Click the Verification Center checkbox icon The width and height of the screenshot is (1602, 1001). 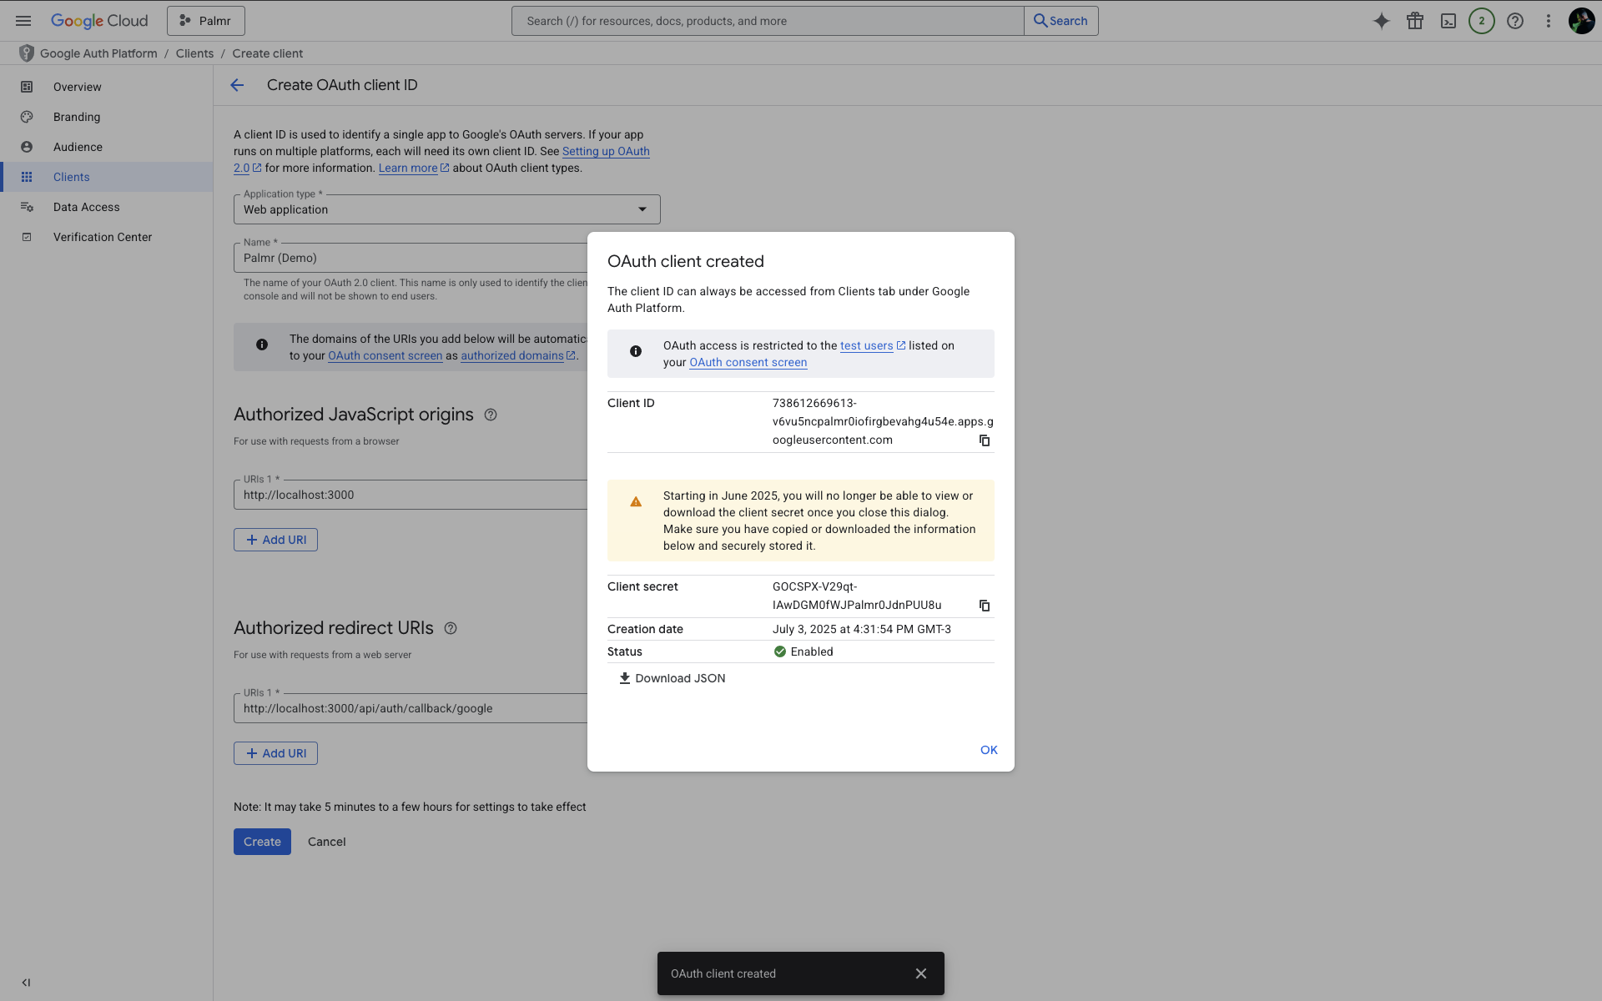click(27, 237)
